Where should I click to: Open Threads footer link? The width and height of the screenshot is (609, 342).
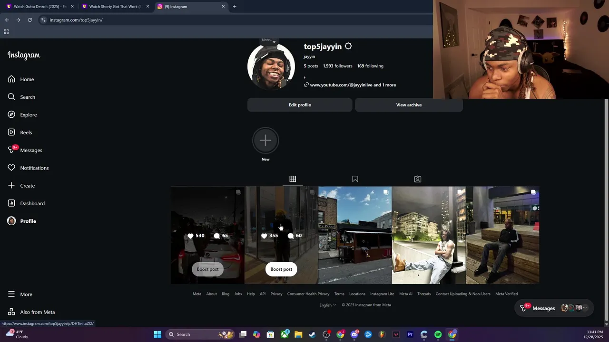[x=424, y=294]
